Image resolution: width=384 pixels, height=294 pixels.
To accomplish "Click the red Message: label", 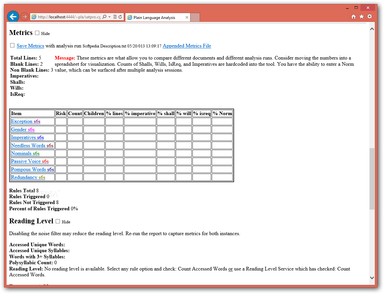I will coord(65,58).
